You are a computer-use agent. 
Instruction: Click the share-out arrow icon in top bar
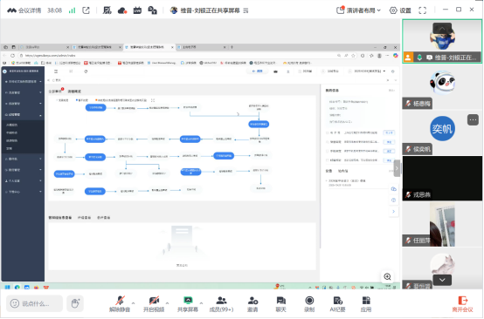click(86, 10)
